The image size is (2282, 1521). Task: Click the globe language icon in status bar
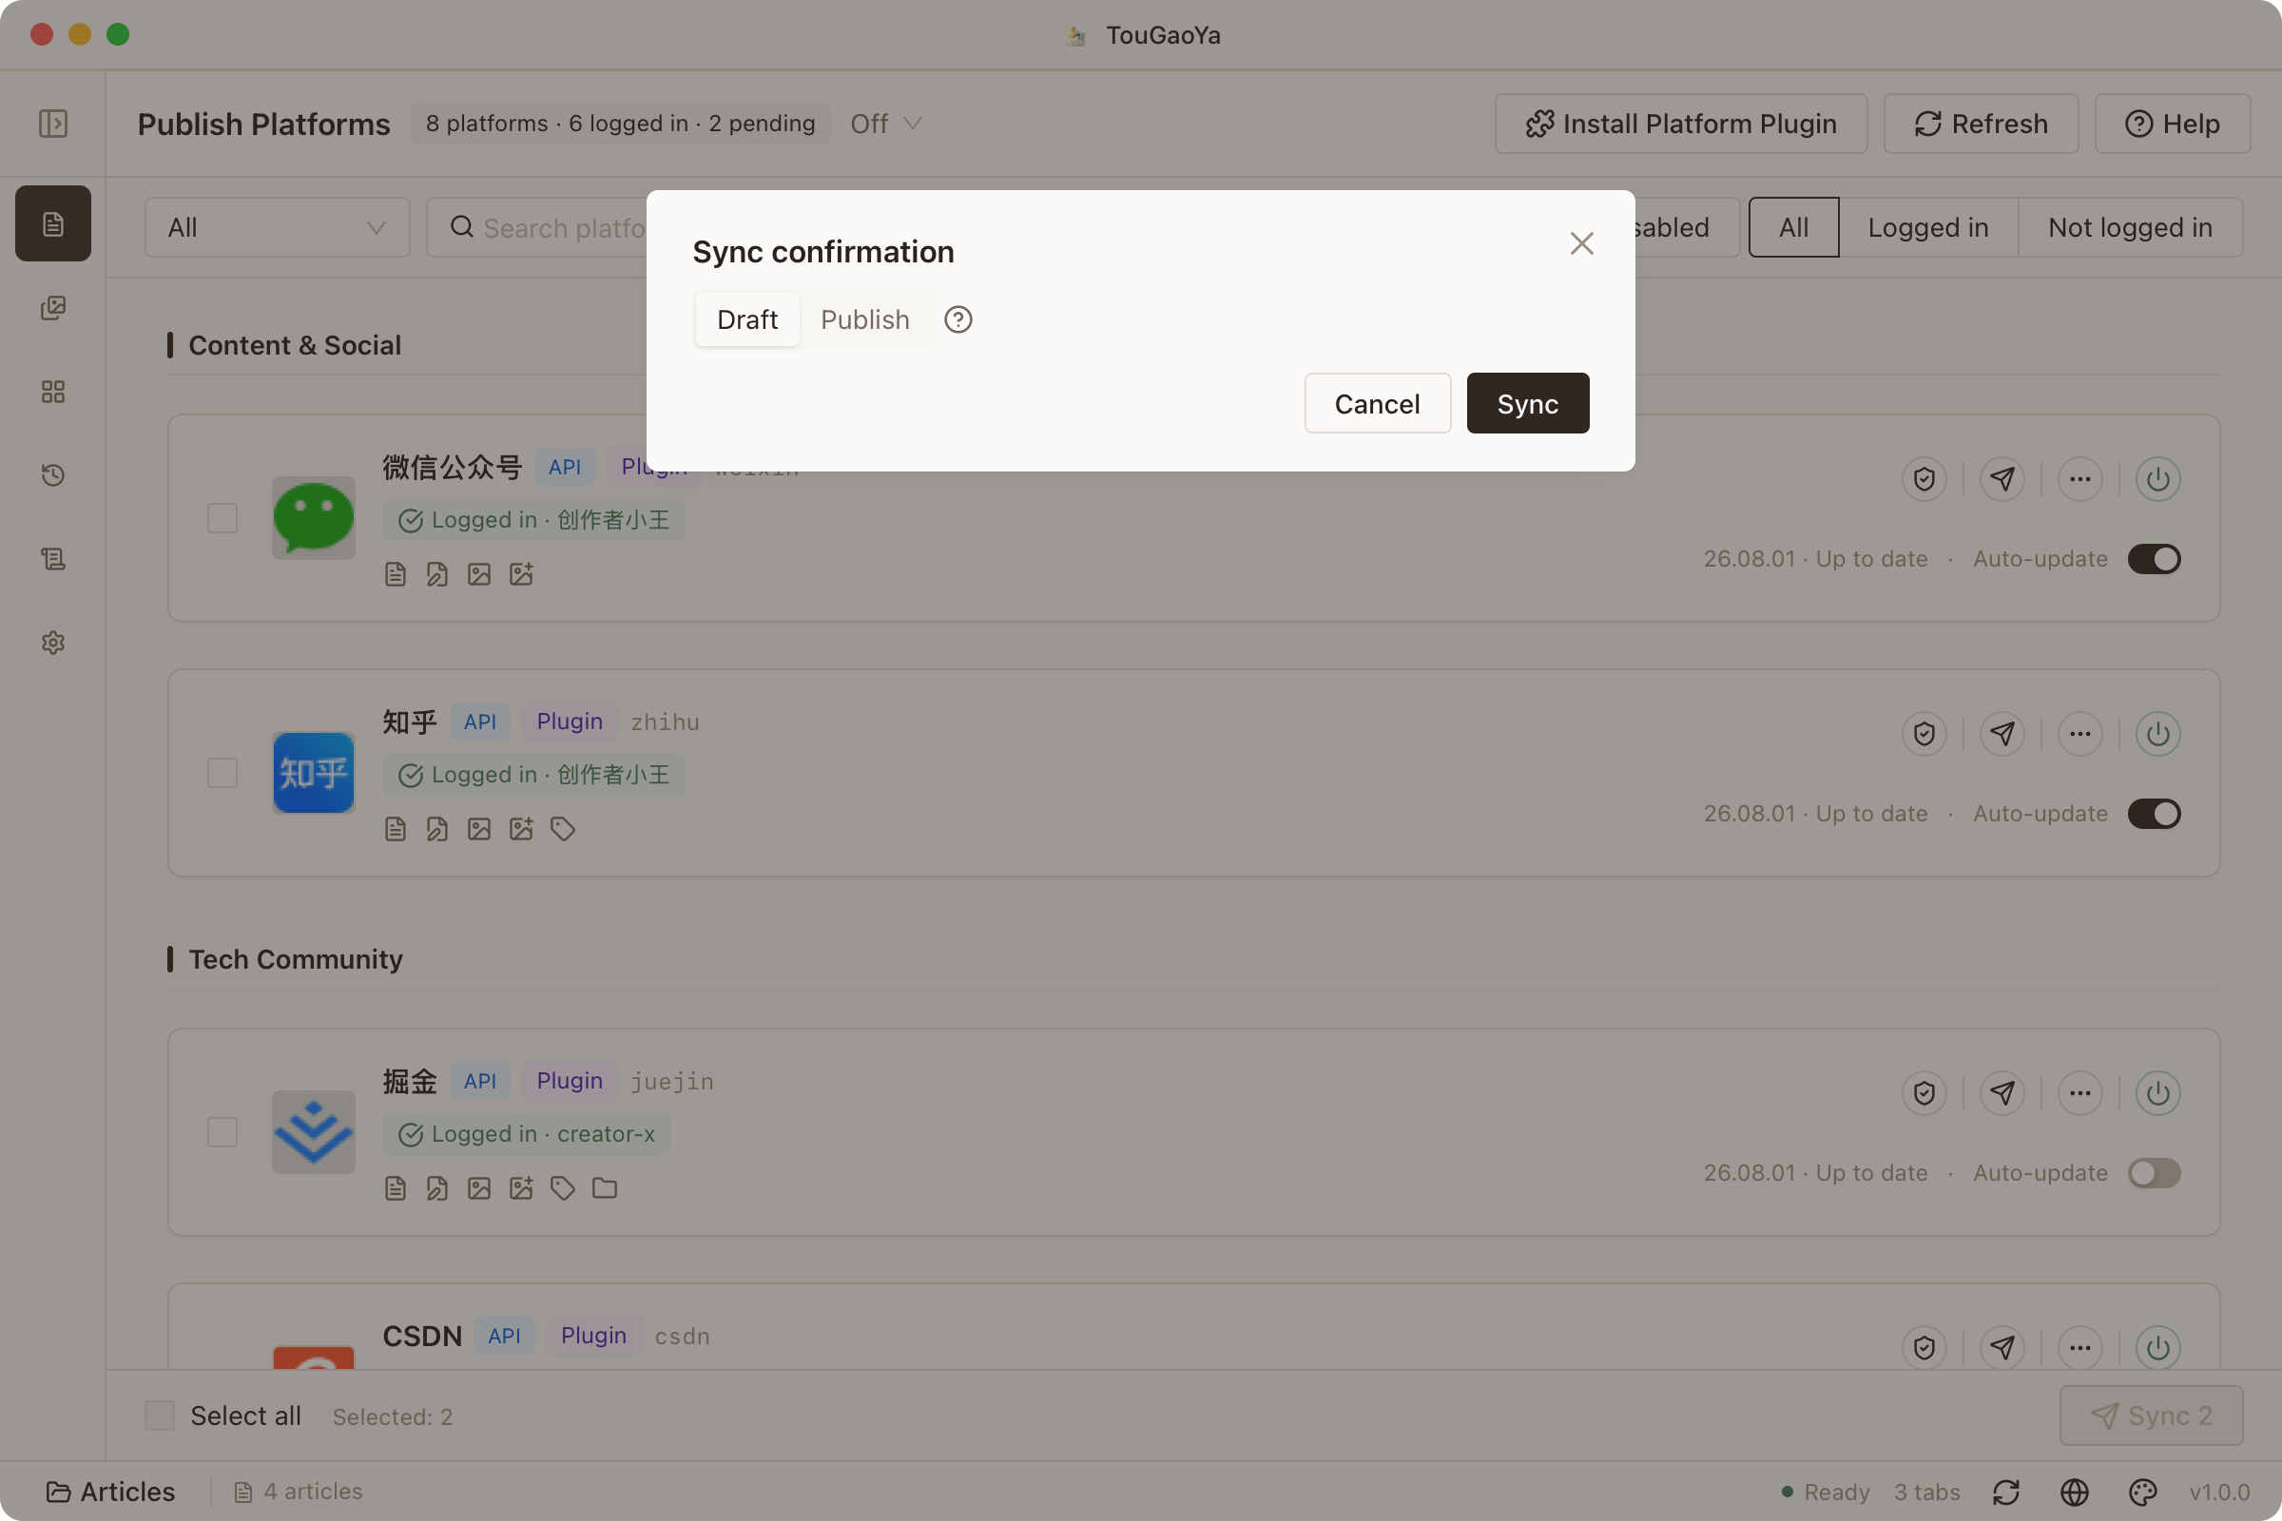(x=2075, y=1492)
